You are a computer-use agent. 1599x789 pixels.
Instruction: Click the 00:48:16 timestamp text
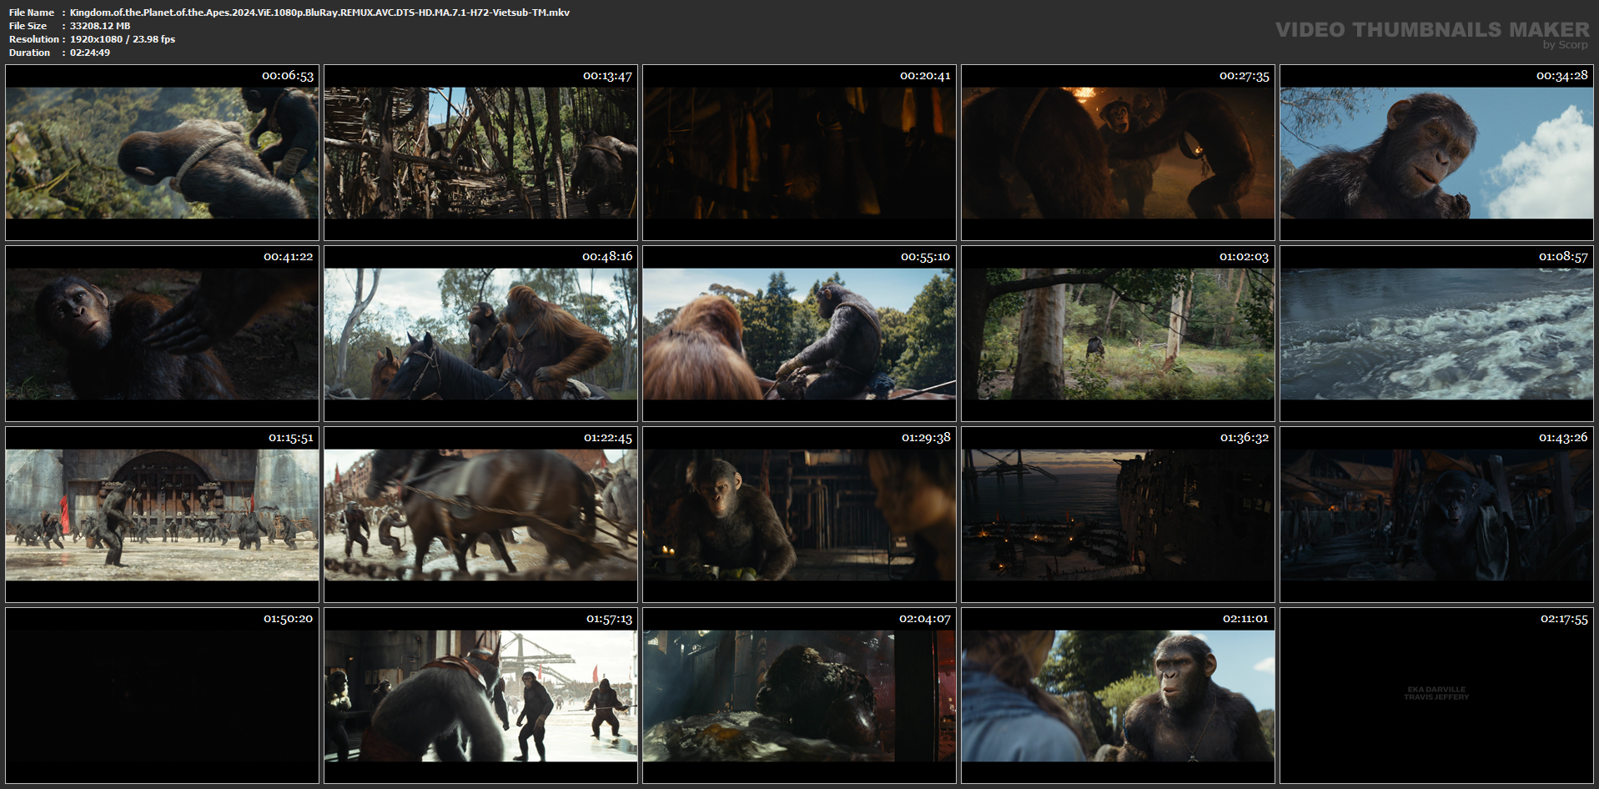coord(607,257)
